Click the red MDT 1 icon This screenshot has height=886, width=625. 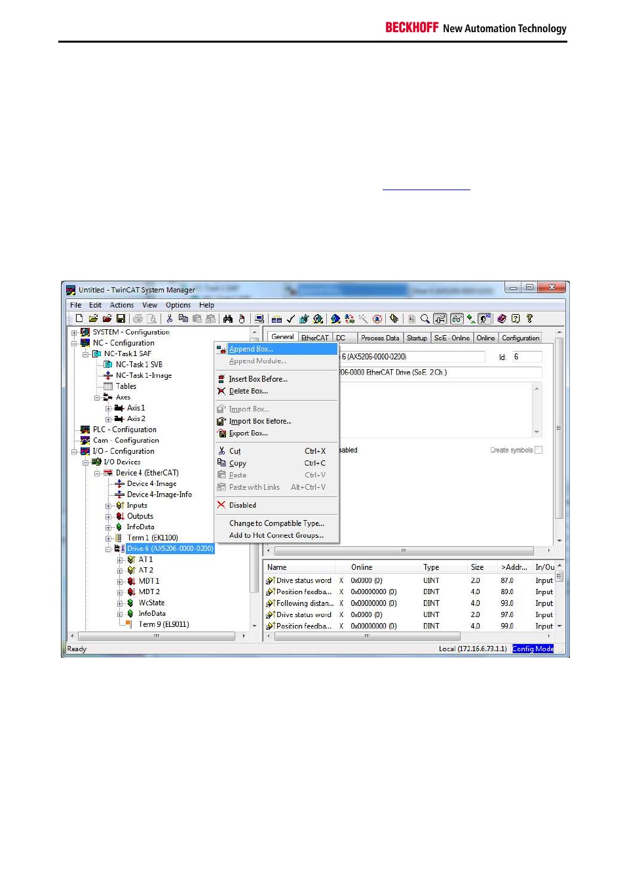(x=131, y=581)
